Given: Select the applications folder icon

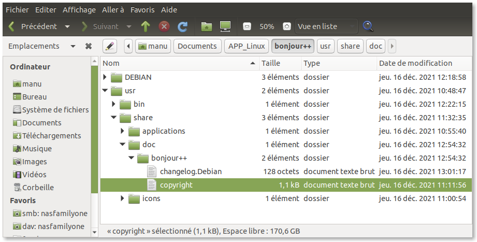Looking at the screenshot, I should (x=134, y=131).
